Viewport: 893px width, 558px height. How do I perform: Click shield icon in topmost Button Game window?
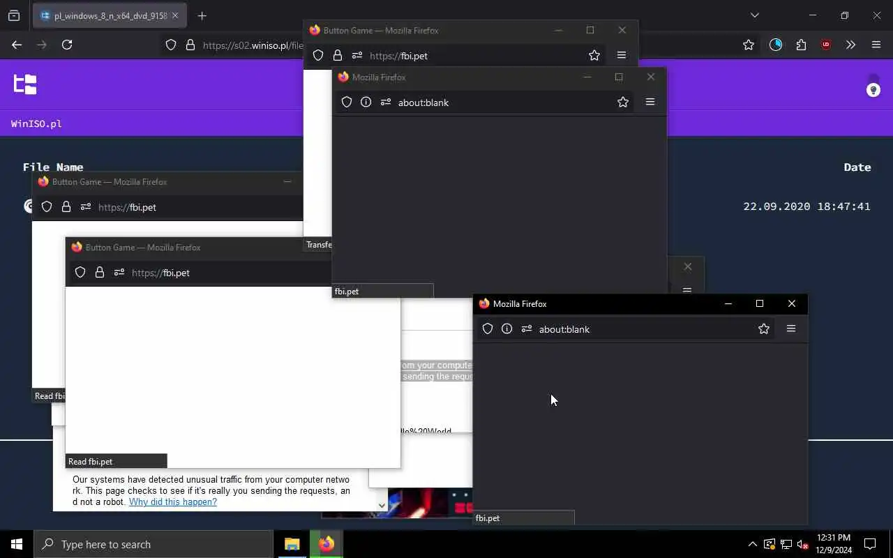pyautogui.click(x=318, y=55)
